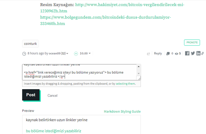Open the bolgegundem.com bitcoin source link
Screen dimensions: 206x134
pos(106,20)
